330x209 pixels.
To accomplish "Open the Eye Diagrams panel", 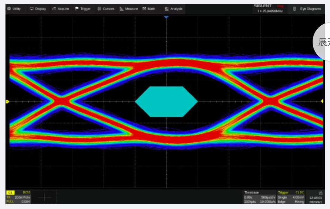I will (307, 9).
